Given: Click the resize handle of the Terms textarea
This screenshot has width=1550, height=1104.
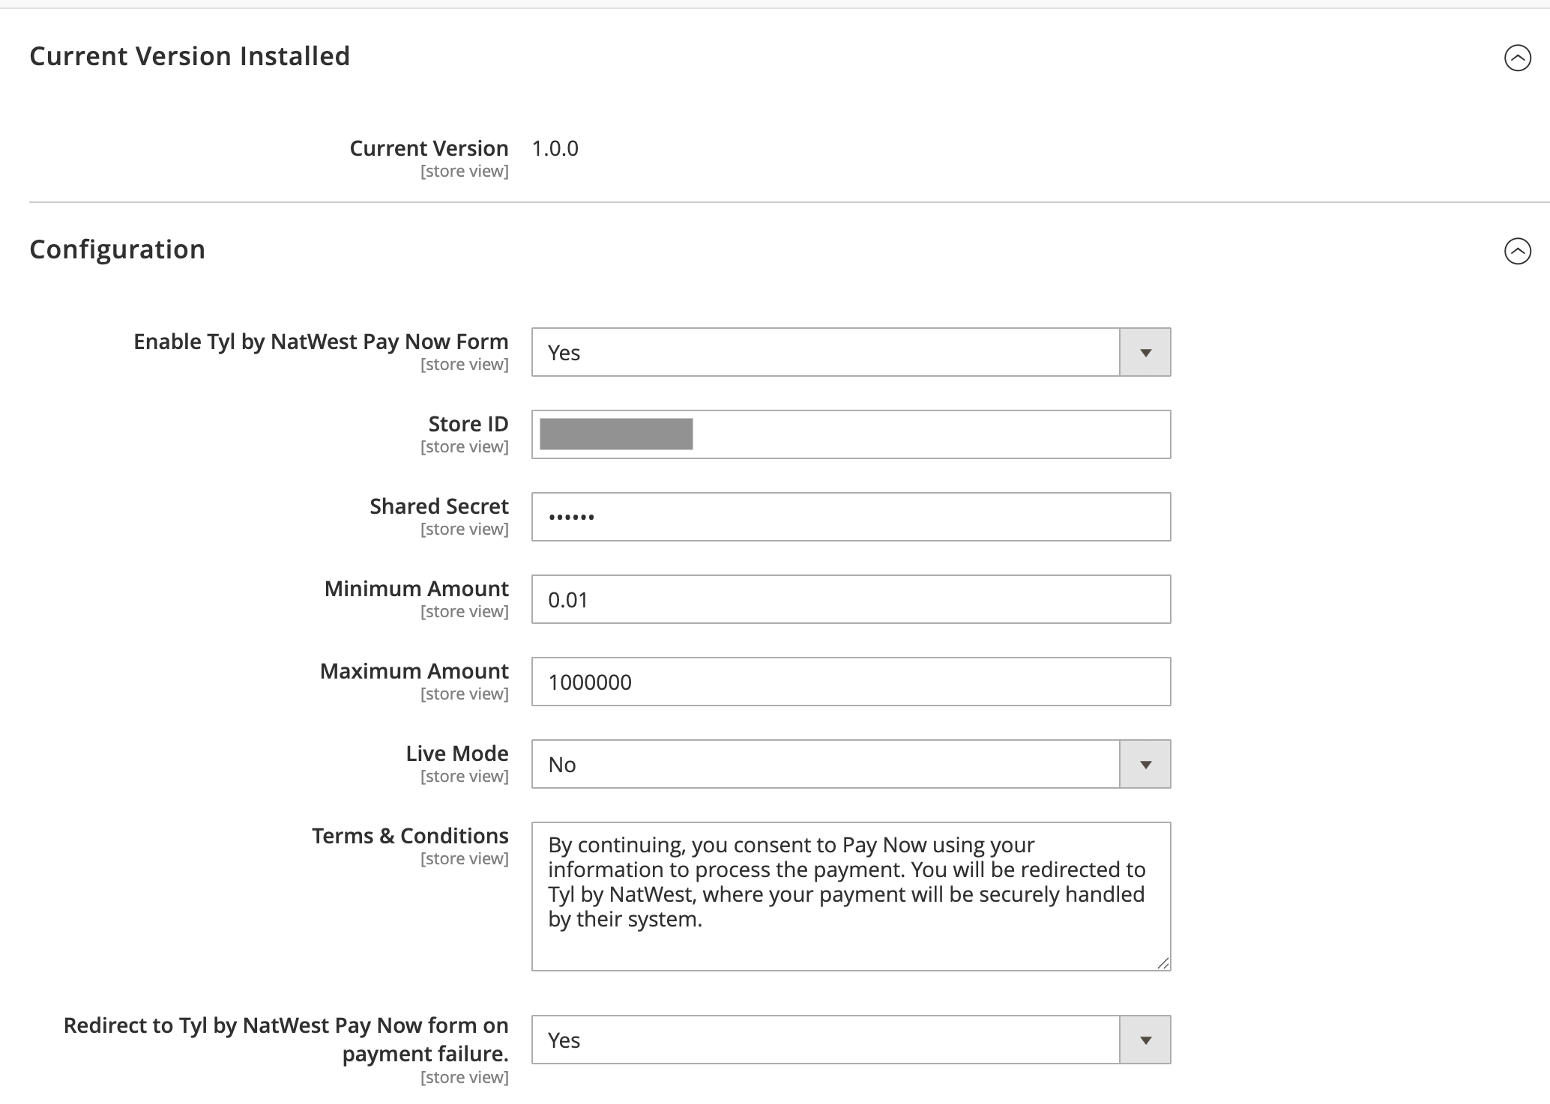Looking at the screenshot, I should pyautogui.click(x=1163, y=964).
